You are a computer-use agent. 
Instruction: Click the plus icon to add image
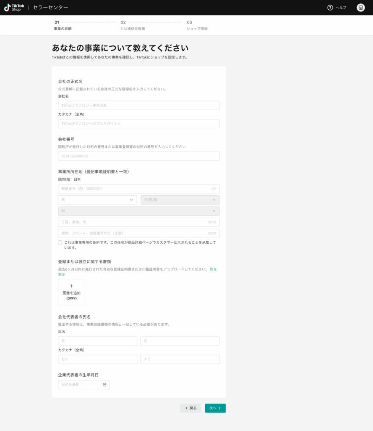[x=71, y=286]
